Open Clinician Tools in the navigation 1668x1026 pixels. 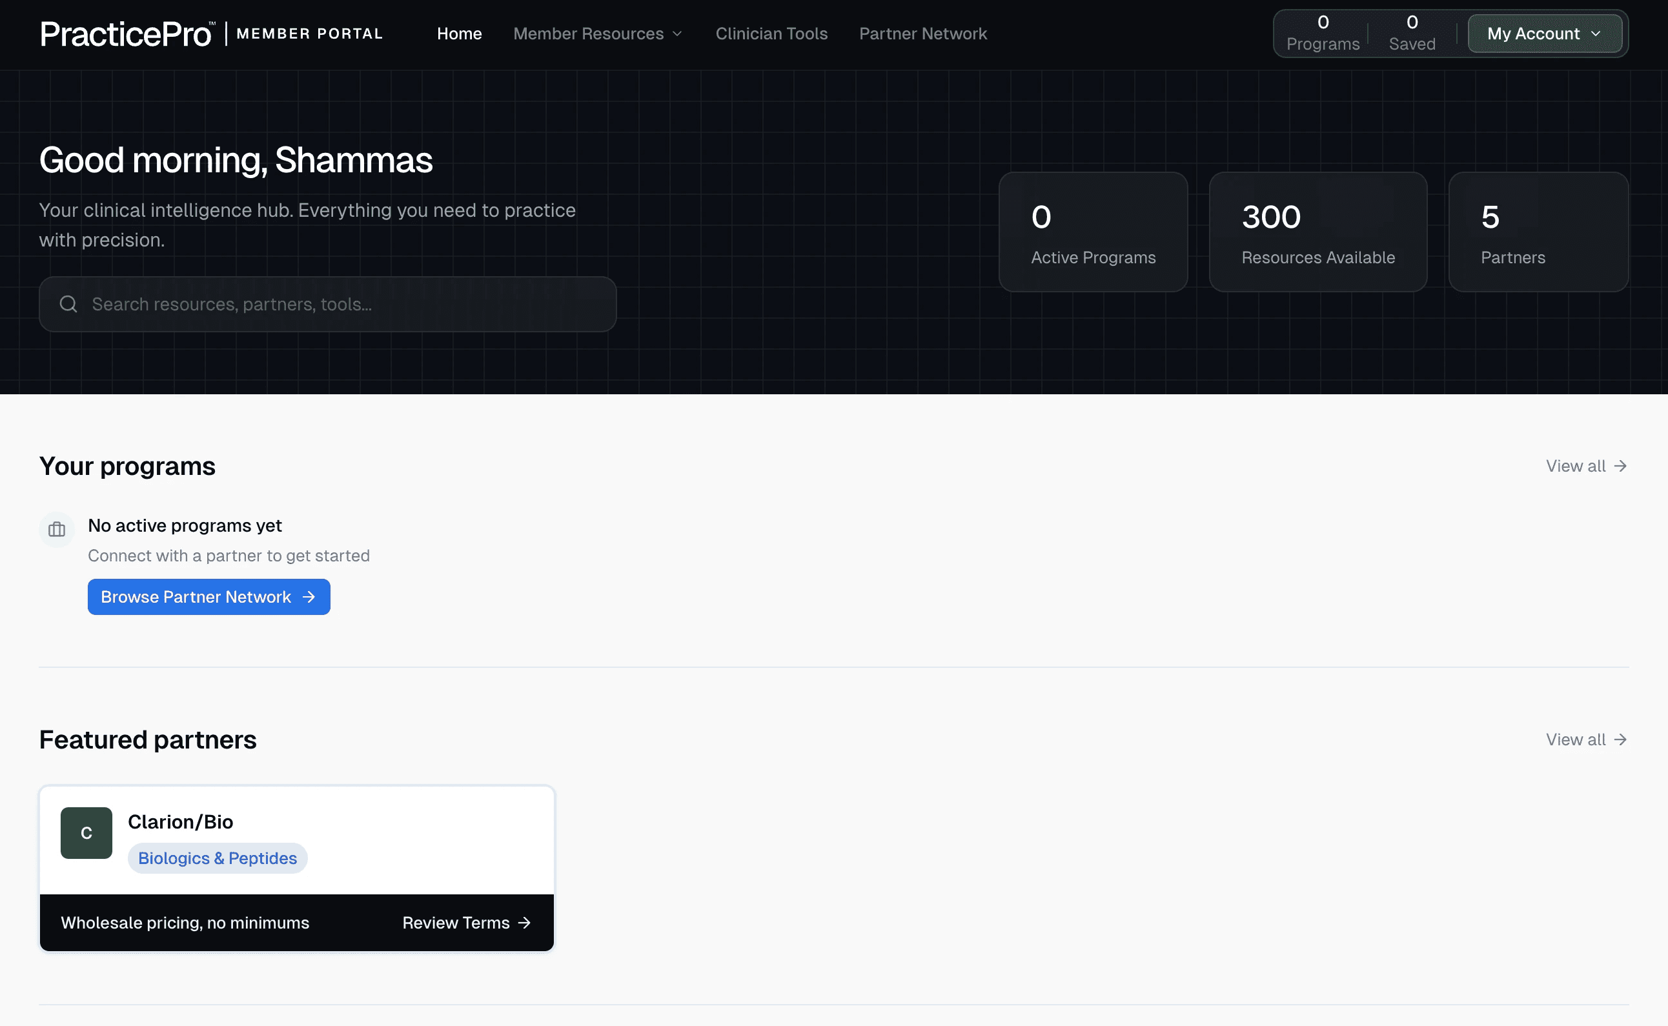[771, 34]
